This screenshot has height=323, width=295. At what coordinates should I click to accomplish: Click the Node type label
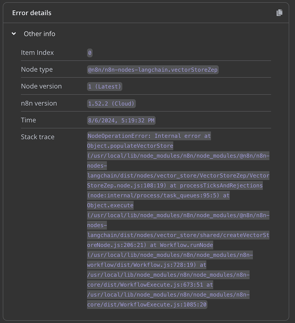pyautogui.click(x=37, y=69)
